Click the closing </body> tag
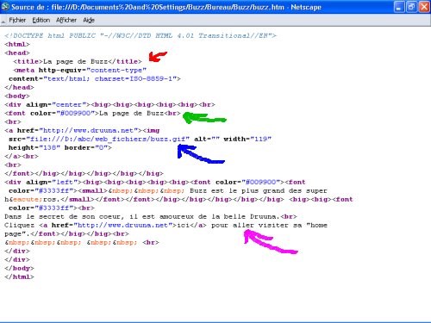 tap(19, 268)
